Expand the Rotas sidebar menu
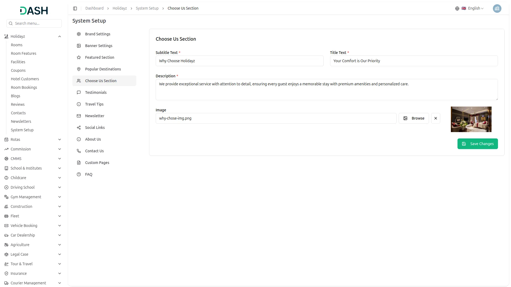This screenshot has height=287, width=511. (x=60, y=140)
